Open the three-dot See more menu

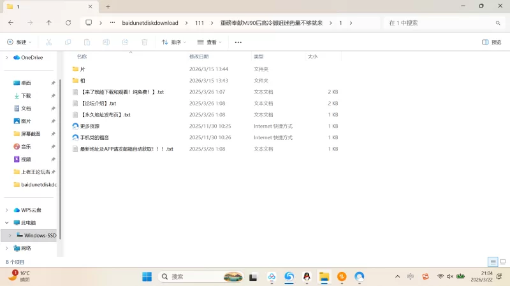coord(238,42)
